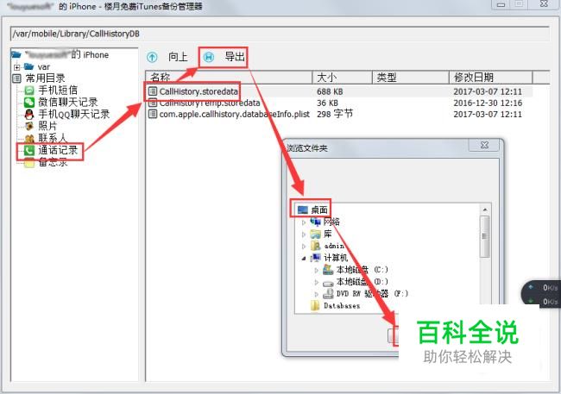Select Databases folder label
561x394 pixels.
coord(342,306)
